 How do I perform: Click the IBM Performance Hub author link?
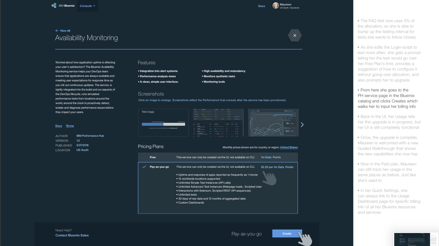pyautogui.click(x=90, y=136)
